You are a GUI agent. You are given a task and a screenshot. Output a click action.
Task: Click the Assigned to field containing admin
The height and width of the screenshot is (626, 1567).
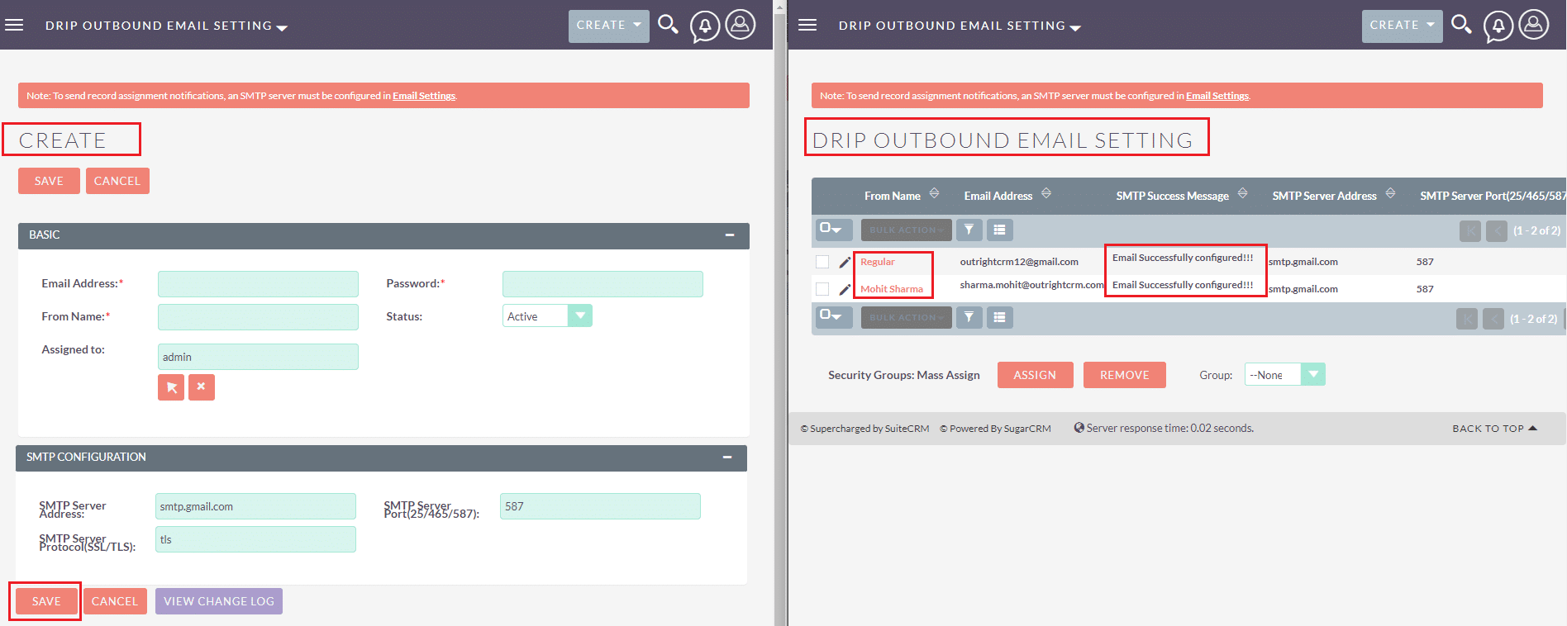coord(258,357)
